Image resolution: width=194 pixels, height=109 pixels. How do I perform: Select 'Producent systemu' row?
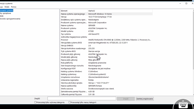coord(106,28)
